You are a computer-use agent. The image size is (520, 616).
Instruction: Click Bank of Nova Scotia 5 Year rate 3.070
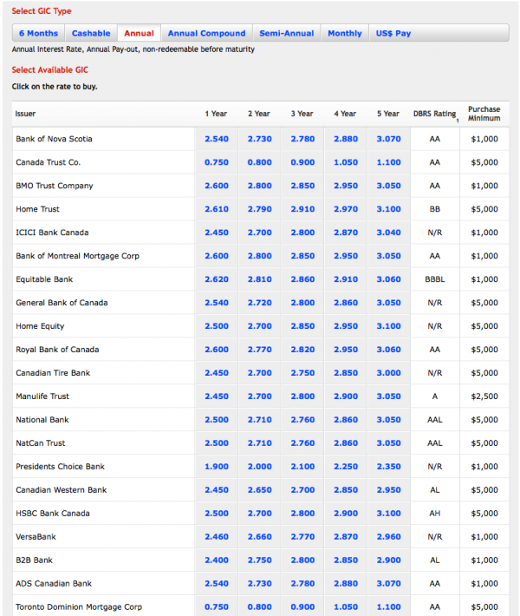389,139
